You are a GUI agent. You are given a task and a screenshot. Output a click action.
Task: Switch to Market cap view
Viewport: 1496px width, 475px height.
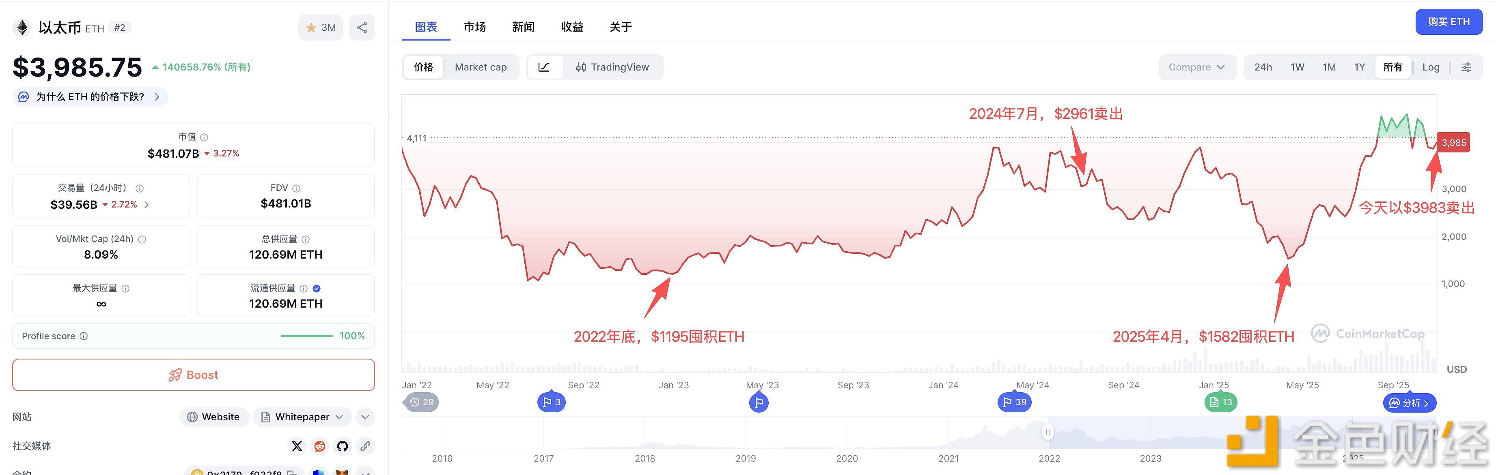click(480, 67)
